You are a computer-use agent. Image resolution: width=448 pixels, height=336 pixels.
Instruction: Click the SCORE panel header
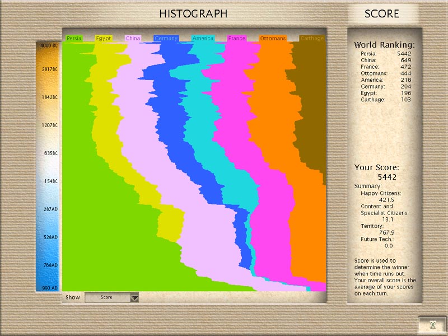click(x=382, y=14)
